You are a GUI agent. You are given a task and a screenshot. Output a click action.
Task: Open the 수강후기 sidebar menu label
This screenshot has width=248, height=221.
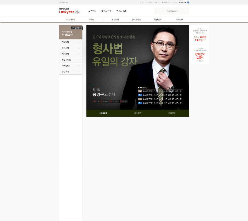(65, 71)
